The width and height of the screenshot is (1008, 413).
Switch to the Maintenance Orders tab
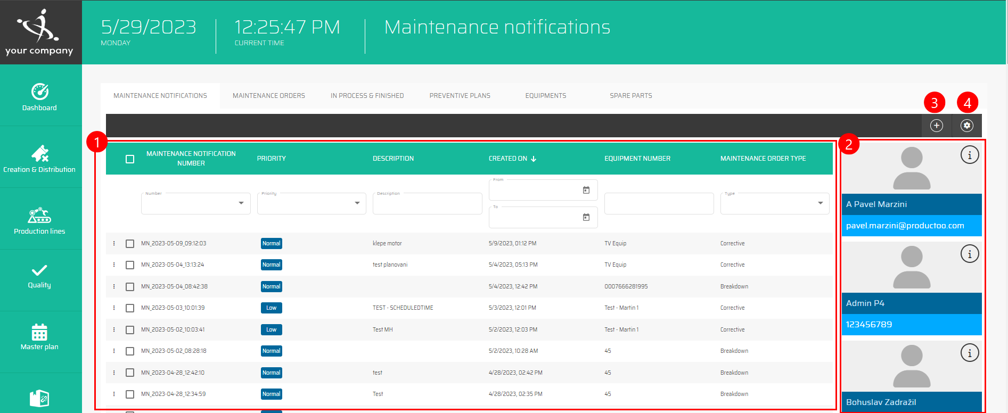pyautogui.click(x=268, y=96)
